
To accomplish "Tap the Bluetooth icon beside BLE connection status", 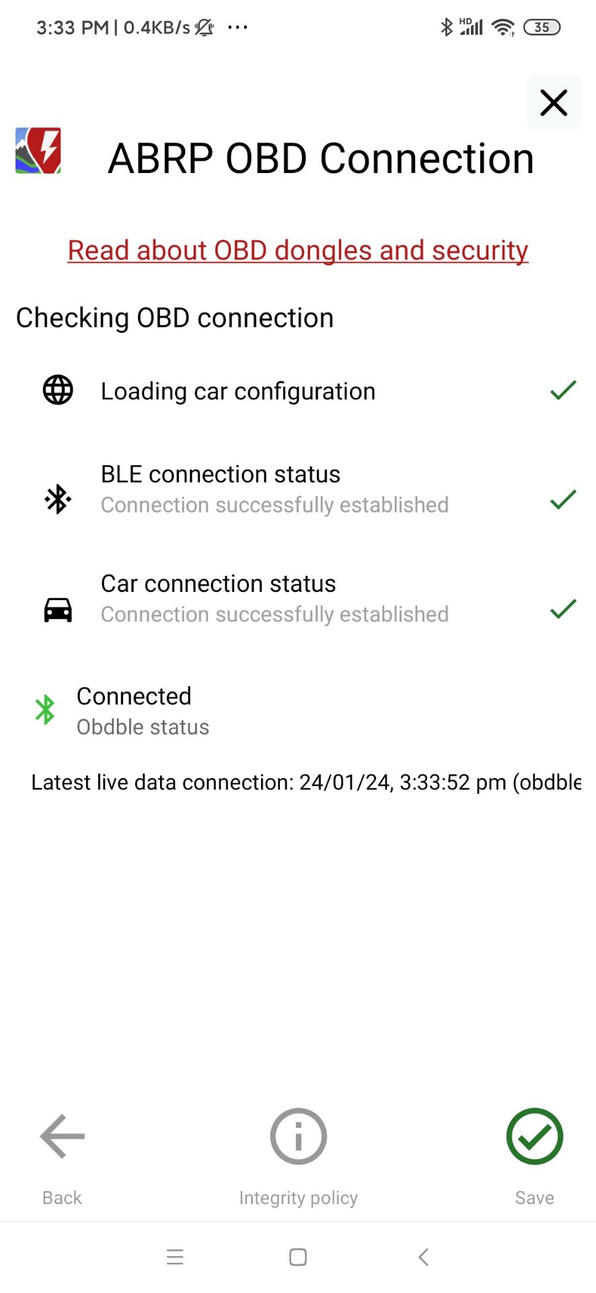I will pos(58,499).
